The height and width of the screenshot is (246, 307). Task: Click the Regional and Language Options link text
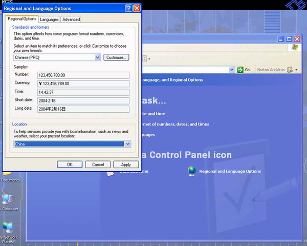[230, 171]
